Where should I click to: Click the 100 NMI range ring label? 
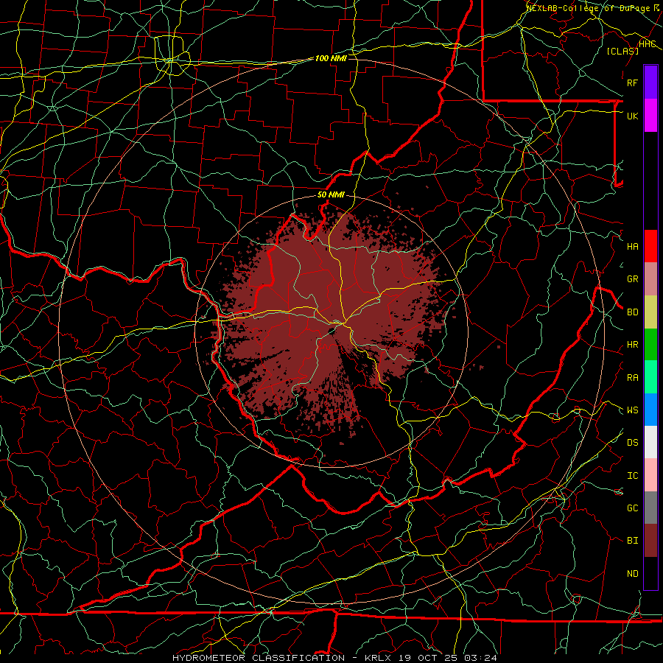pos(331,58)
